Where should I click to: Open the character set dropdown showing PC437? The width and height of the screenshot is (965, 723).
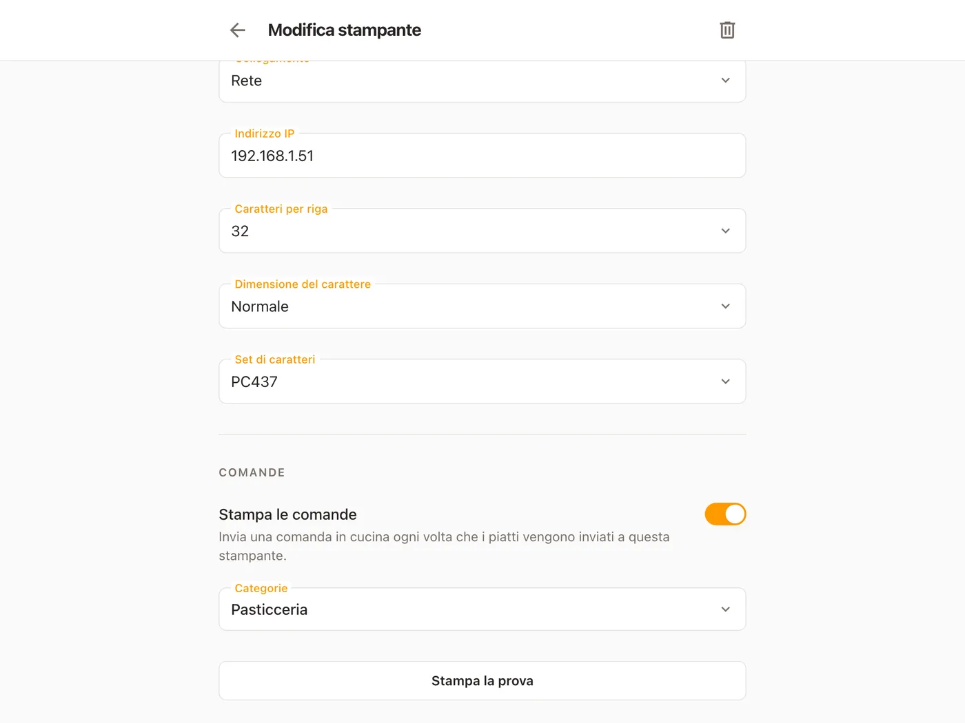tap(482, 381)
